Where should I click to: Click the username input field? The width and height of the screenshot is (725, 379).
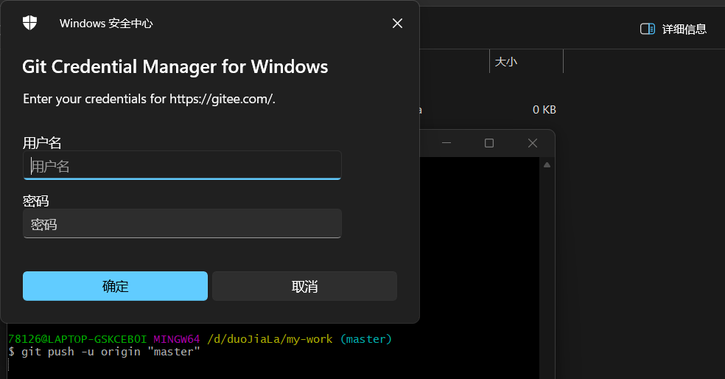(x=182, y=165)
